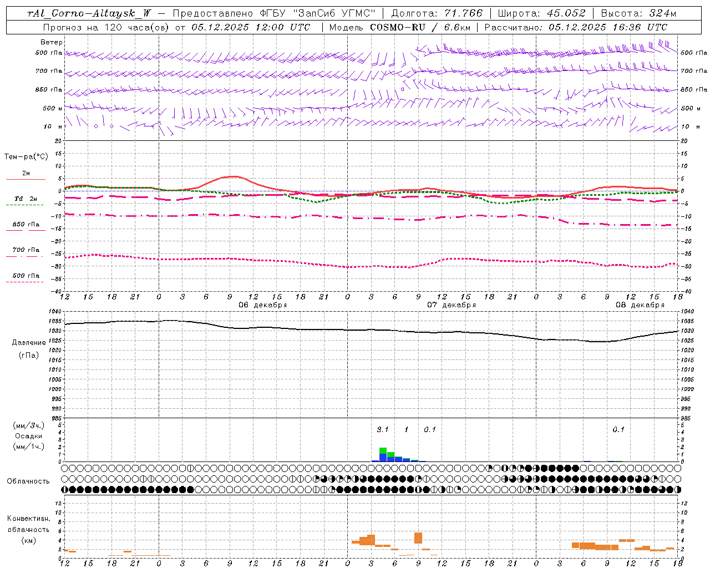The height and width of the screenshot is (568, 710).
Task: Click the Td 2м legend entry
Action: click(x=26, y=199)
